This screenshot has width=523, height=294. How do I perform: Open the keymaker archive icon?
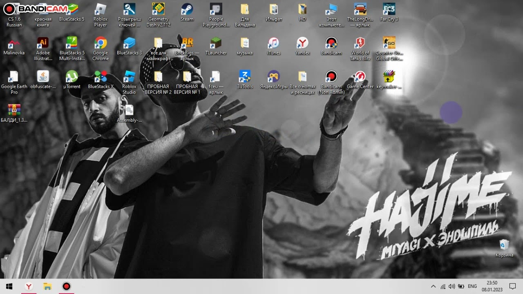pyautogui.click(x=389, y=80)
